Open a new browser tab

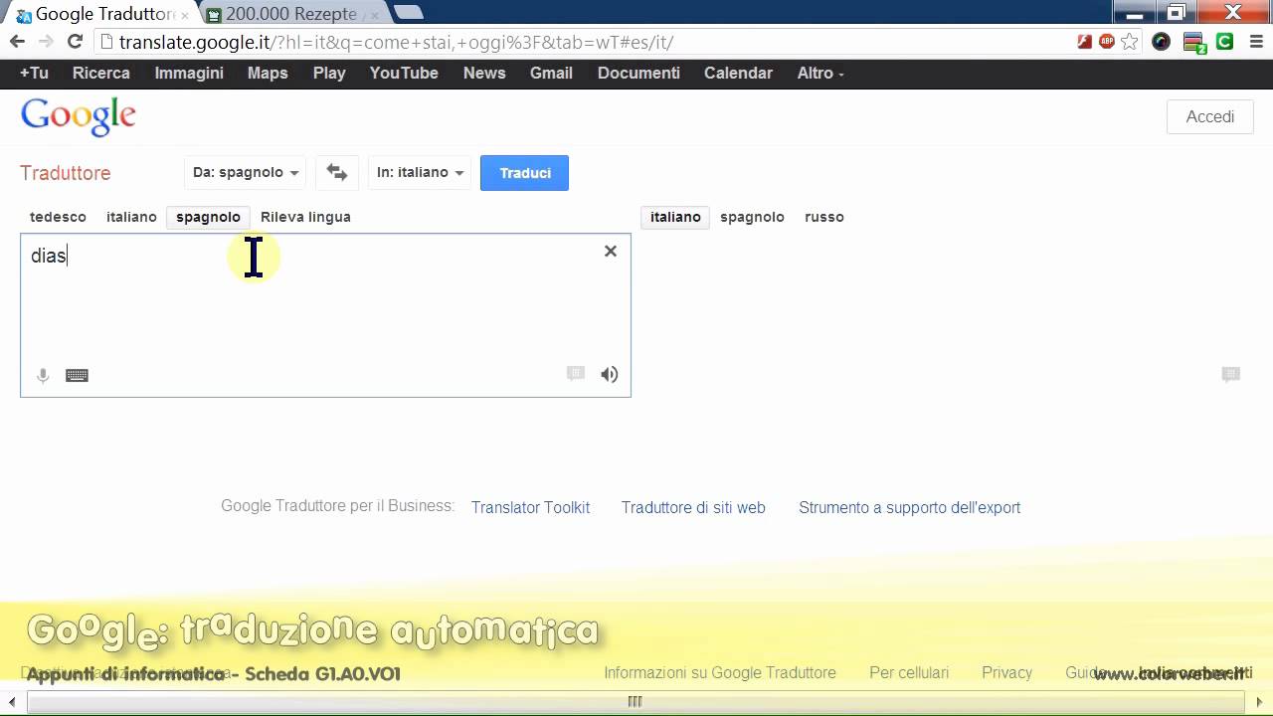[408, 13]
